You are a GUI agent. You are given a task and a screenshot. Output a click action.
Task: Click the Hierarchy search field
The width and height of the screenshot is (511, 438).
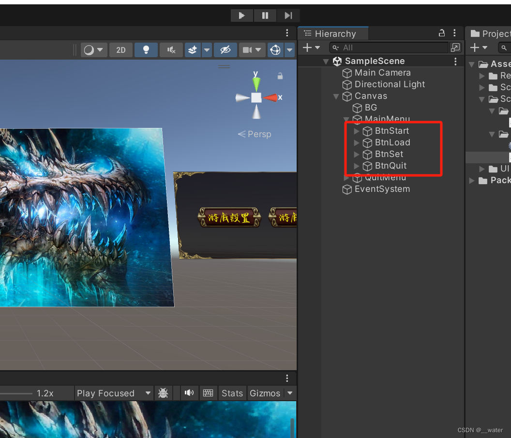pyautogui.click(x=389, y=47)
